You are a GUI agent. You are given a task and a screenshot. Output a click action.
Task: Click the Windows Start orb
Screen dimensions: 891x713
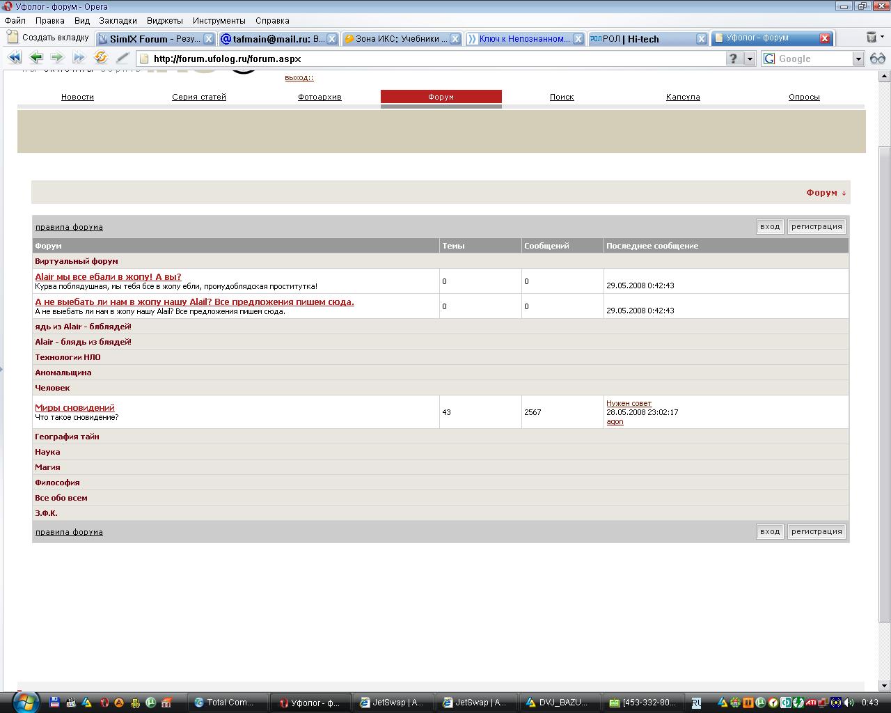[x=26, y=701]
